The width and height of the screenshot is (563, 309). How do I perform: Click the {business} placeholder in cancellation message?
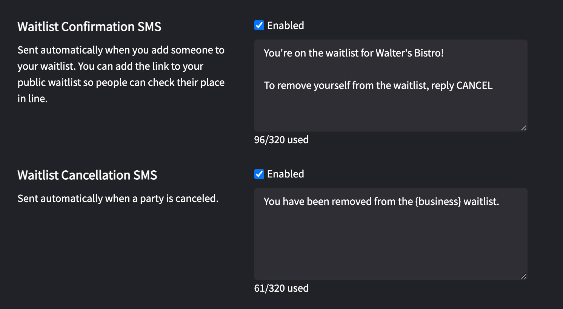[x=438, y=202]
